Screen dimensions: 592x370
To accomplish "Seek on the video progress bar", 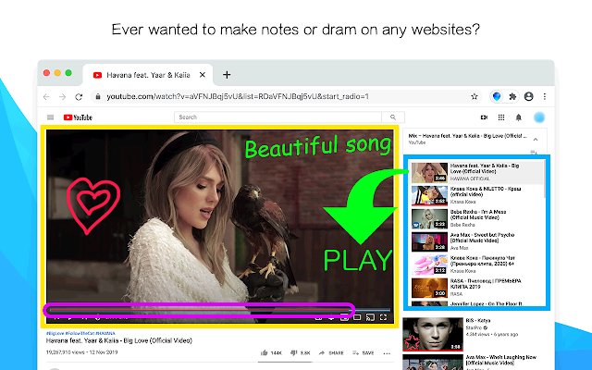I will pyautogui.click(x=220, y=310).
